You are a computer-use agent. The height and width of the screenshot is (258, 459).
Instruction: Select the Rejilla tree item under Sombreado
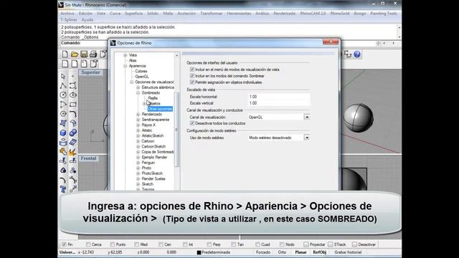tap(153, 98)
